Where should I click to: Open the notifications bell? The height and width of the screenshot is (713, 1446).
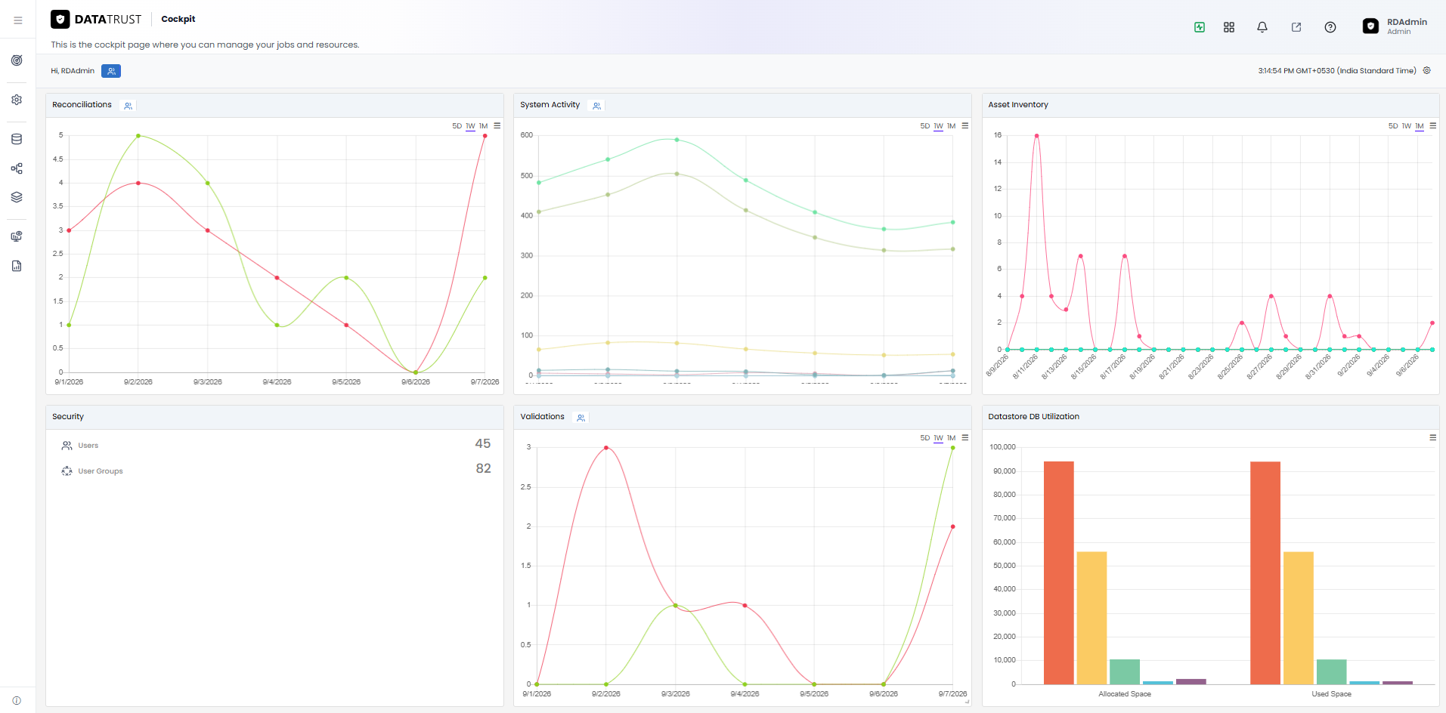1262,27
